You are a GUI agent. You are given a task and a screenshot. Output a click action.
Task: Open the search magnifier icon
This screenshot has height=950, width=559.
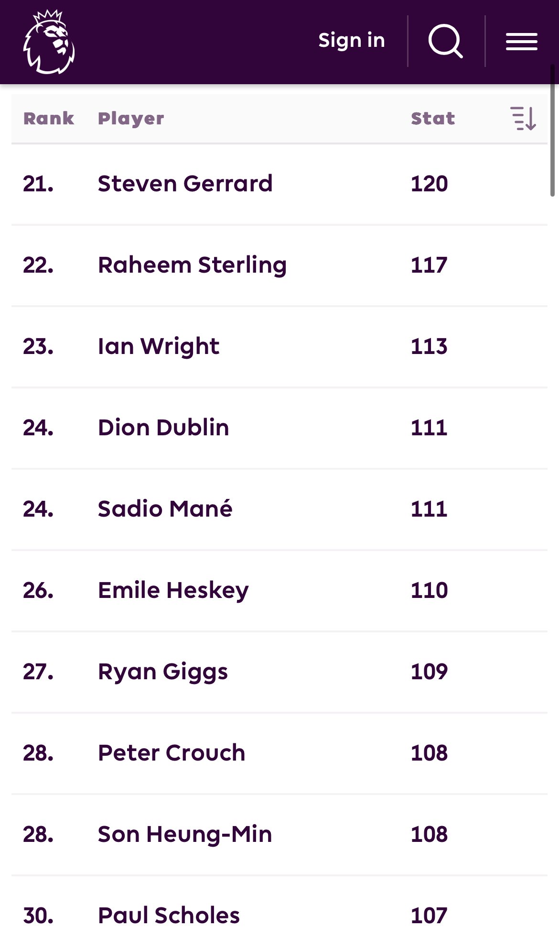[x=445, y=41]
